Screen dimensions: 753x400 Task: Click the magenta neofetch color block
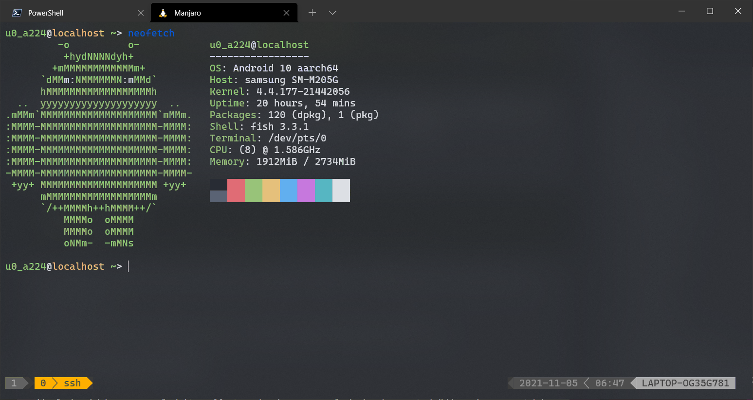click(306, 191)
